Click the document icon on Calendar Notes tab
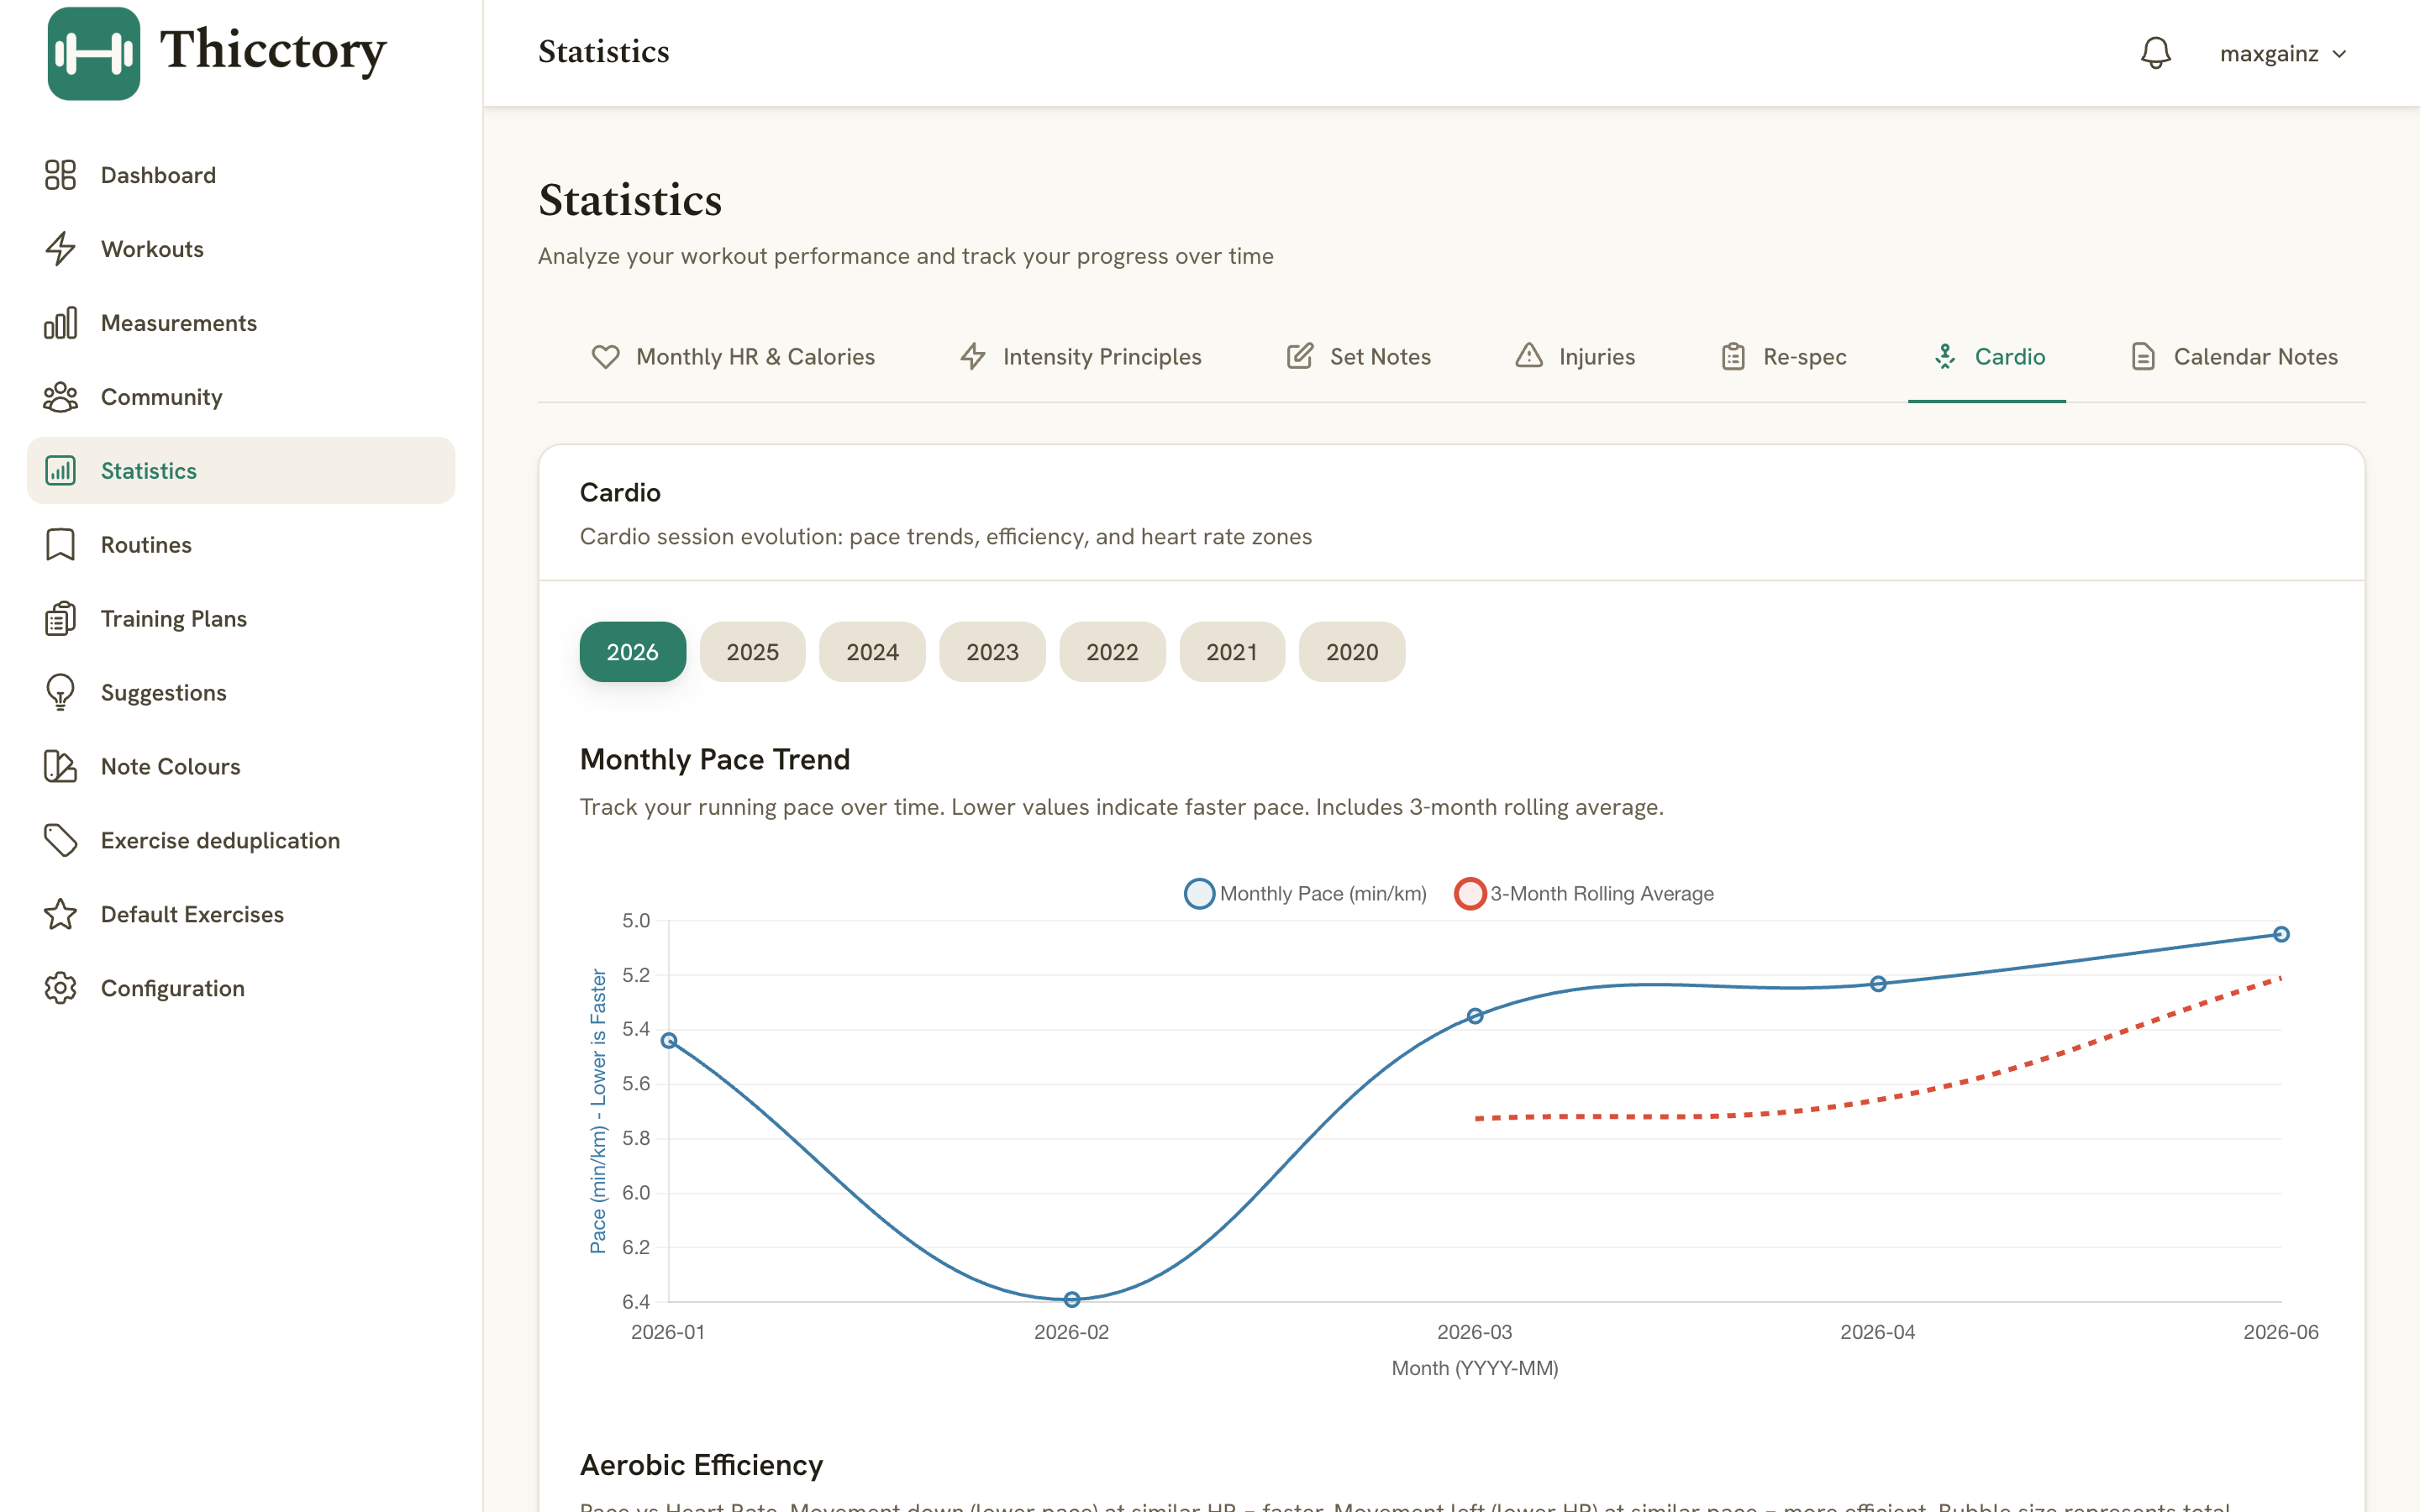 (2143, 356)
